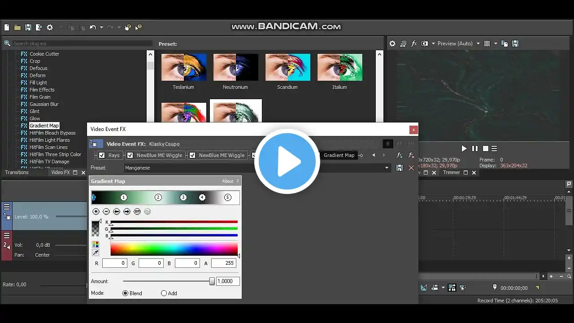Disable the first NewBlue ME Wiggle effect

130,155
